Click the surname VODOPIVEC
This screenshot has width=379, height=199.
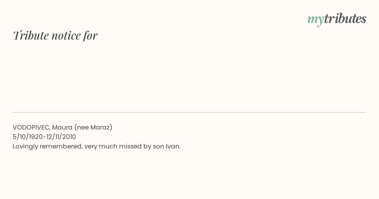tap(31, 128)
